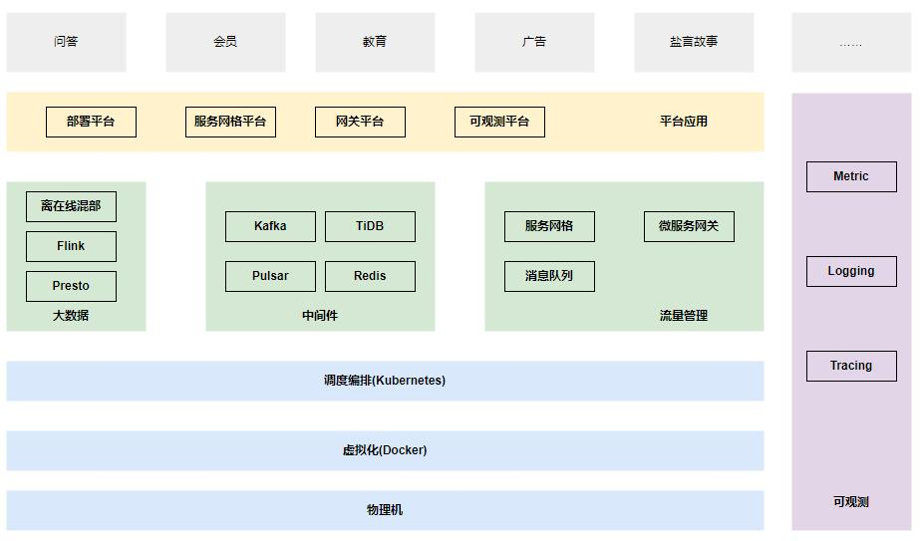Viewport: 920px width, 541px height.
Task: Click the Metric box
Action: pyautogui.click(x=851, y=176)
